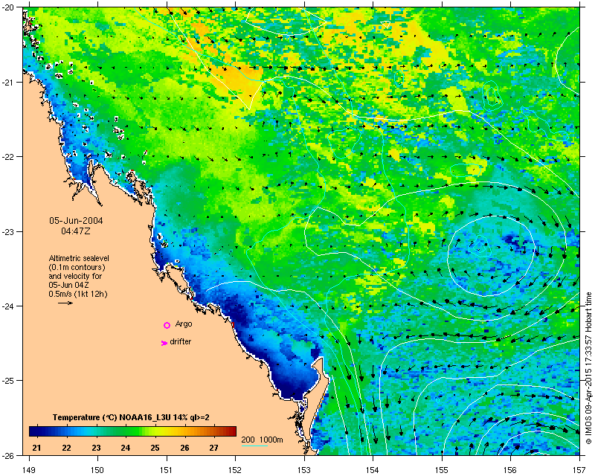Click the longitude label "150"
Screen dimensions: 595x476
point(97,470)
